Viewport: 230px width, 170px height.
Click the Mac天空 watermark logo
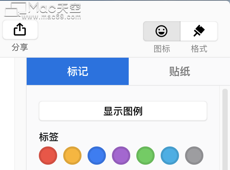click(43, 11)
